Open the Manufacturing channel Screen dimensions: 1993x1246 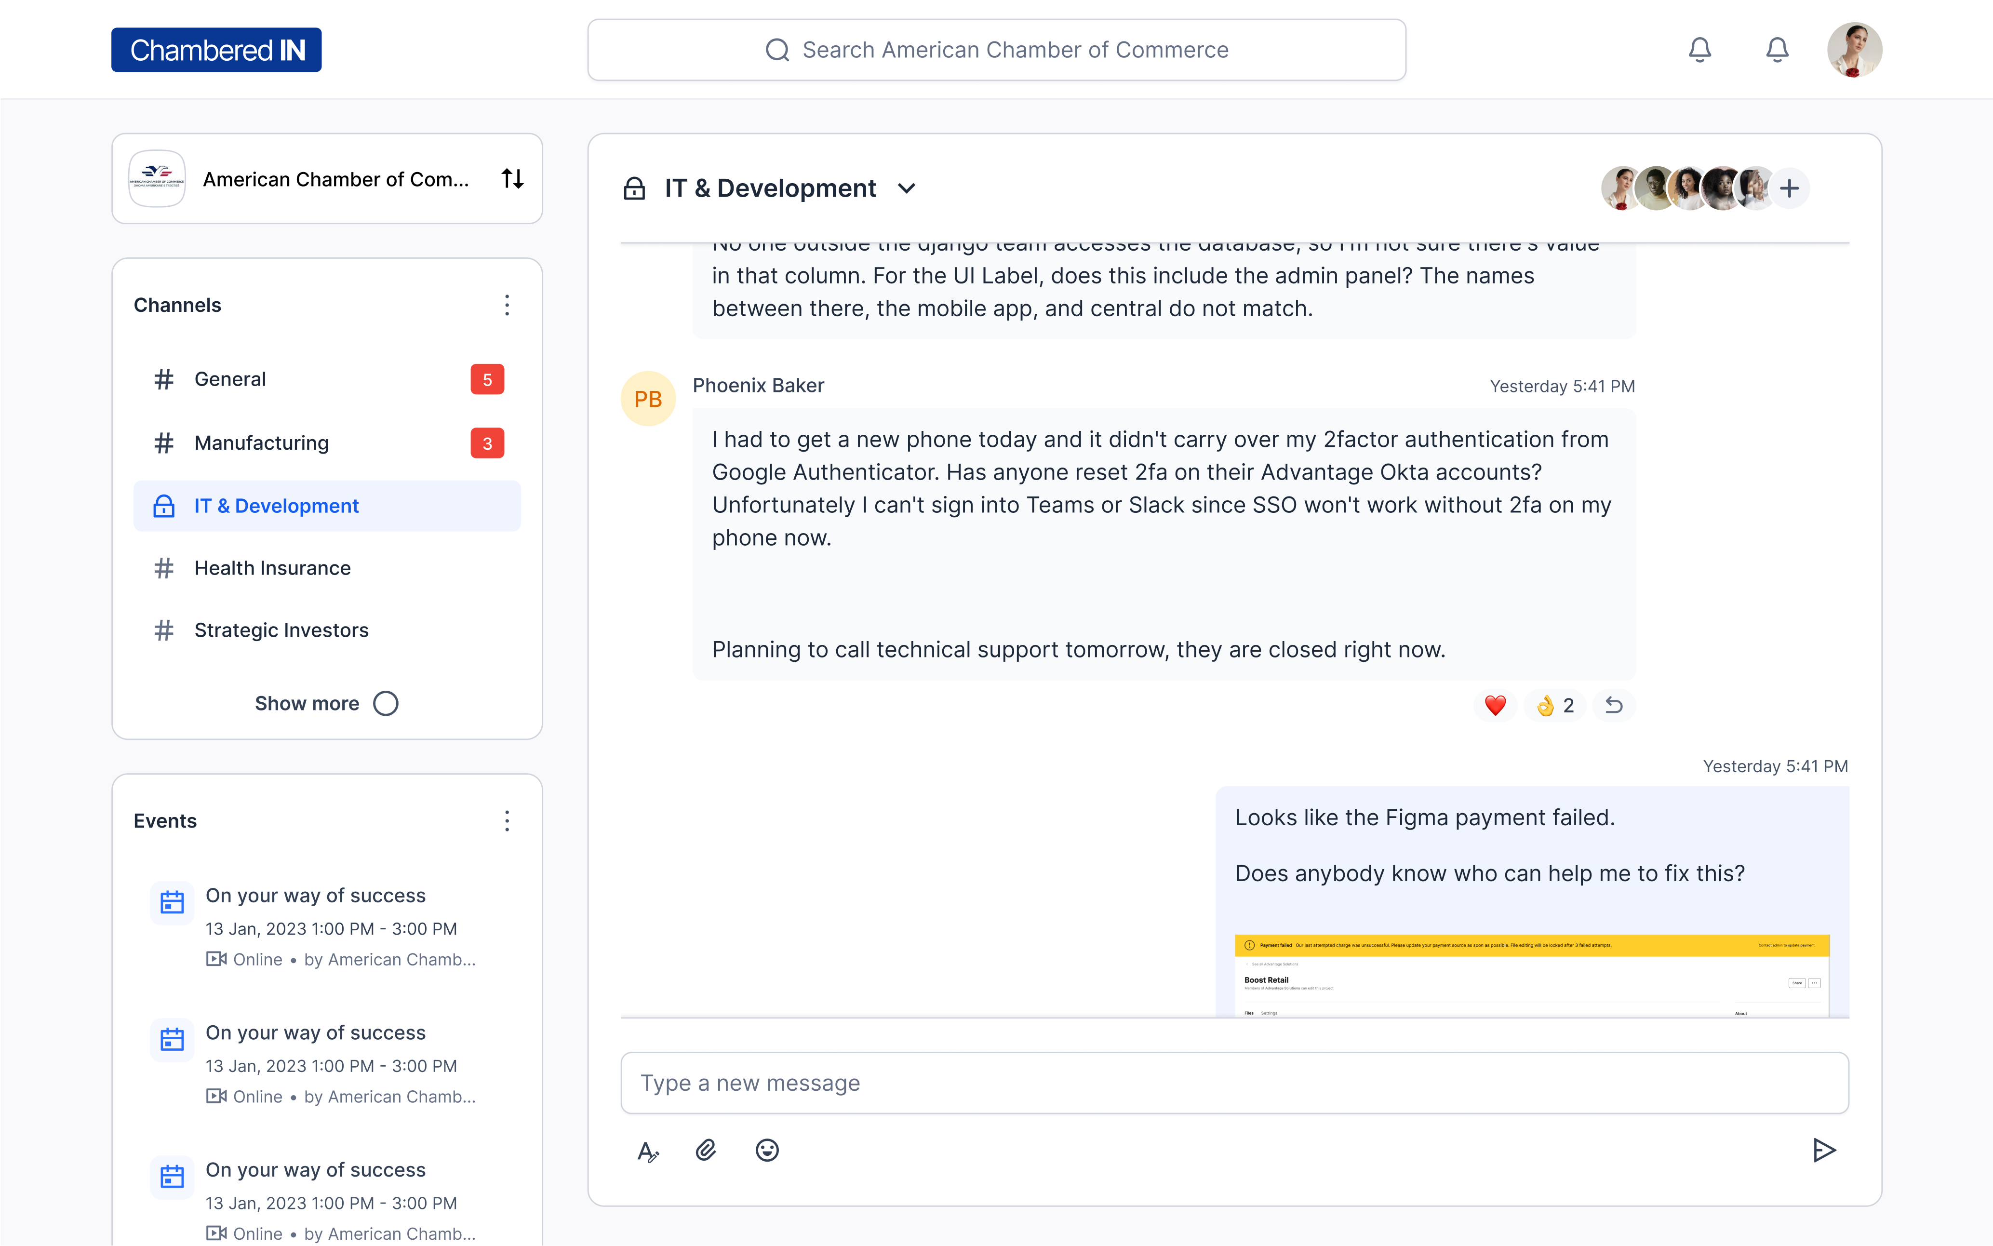tap(327, 442)
